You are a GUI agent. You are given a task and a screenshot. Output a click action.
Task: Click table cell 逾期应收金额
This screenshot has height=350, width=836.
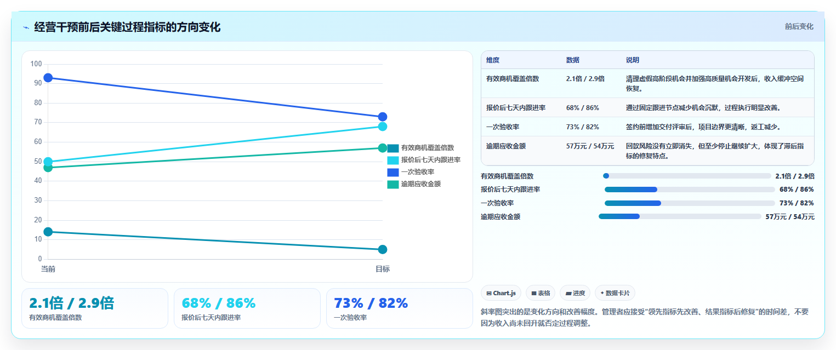(506, 146)
